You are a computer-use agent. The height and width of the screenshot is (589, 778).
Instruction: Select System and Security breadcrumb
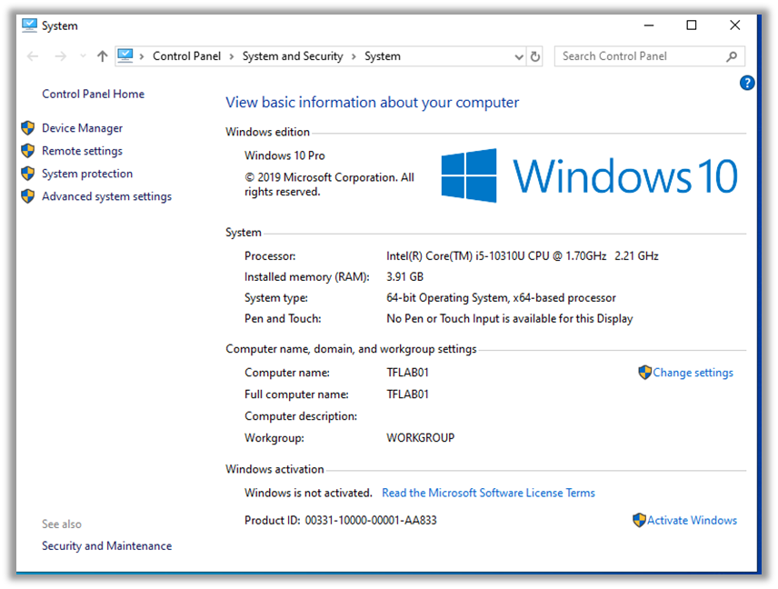click(293, 56)
